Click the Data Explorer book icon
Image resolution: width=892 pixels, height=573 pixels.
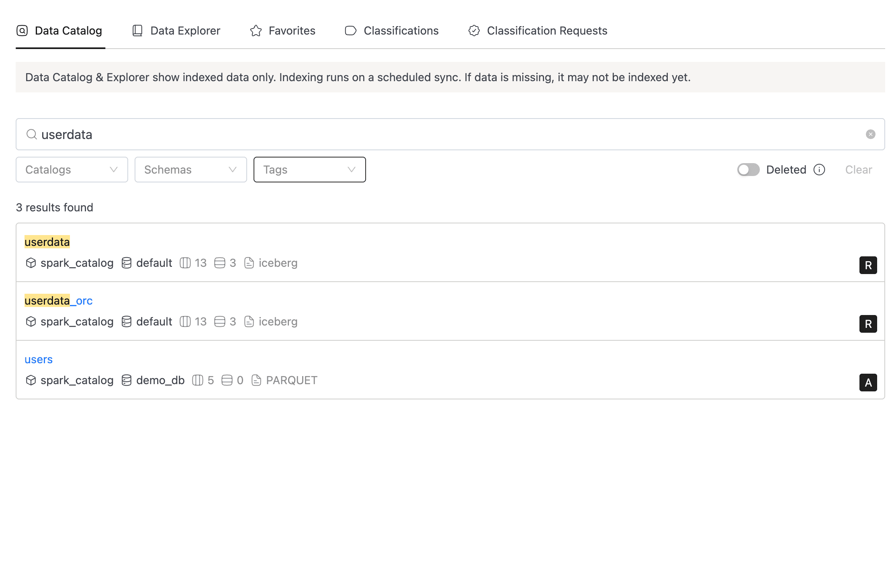(x=137, y=30)
